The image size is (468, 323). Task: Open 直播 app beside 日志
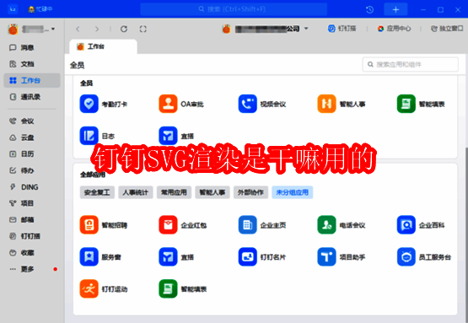click(x=176, y=136)
